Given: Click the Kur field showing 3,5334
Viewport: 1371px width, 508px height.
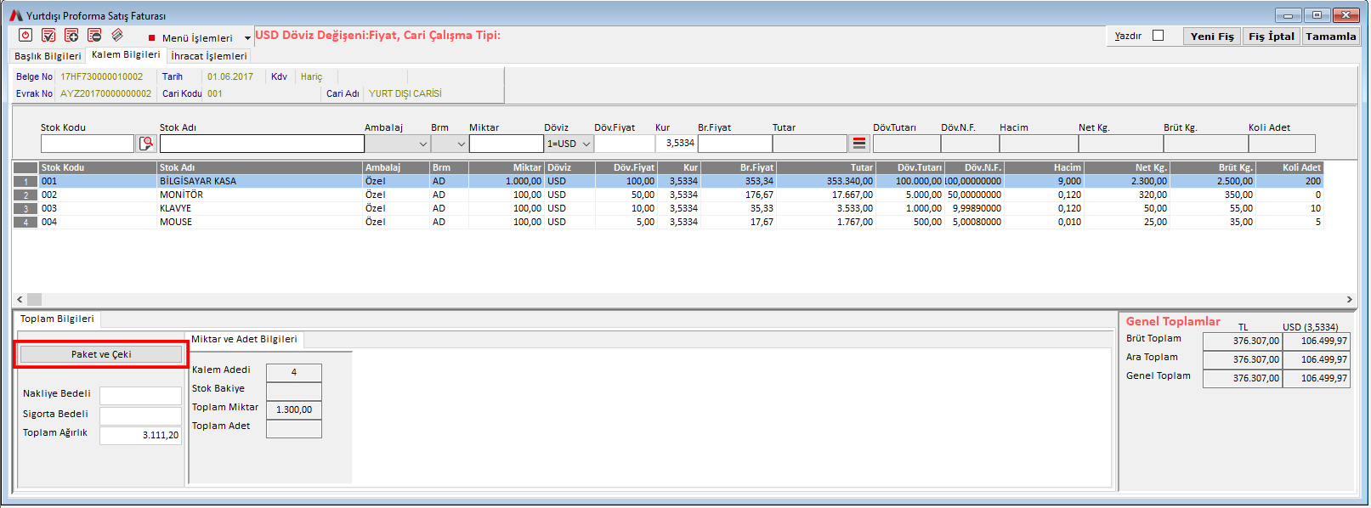Looking at the screenshot, I should [x=676, y=144].
